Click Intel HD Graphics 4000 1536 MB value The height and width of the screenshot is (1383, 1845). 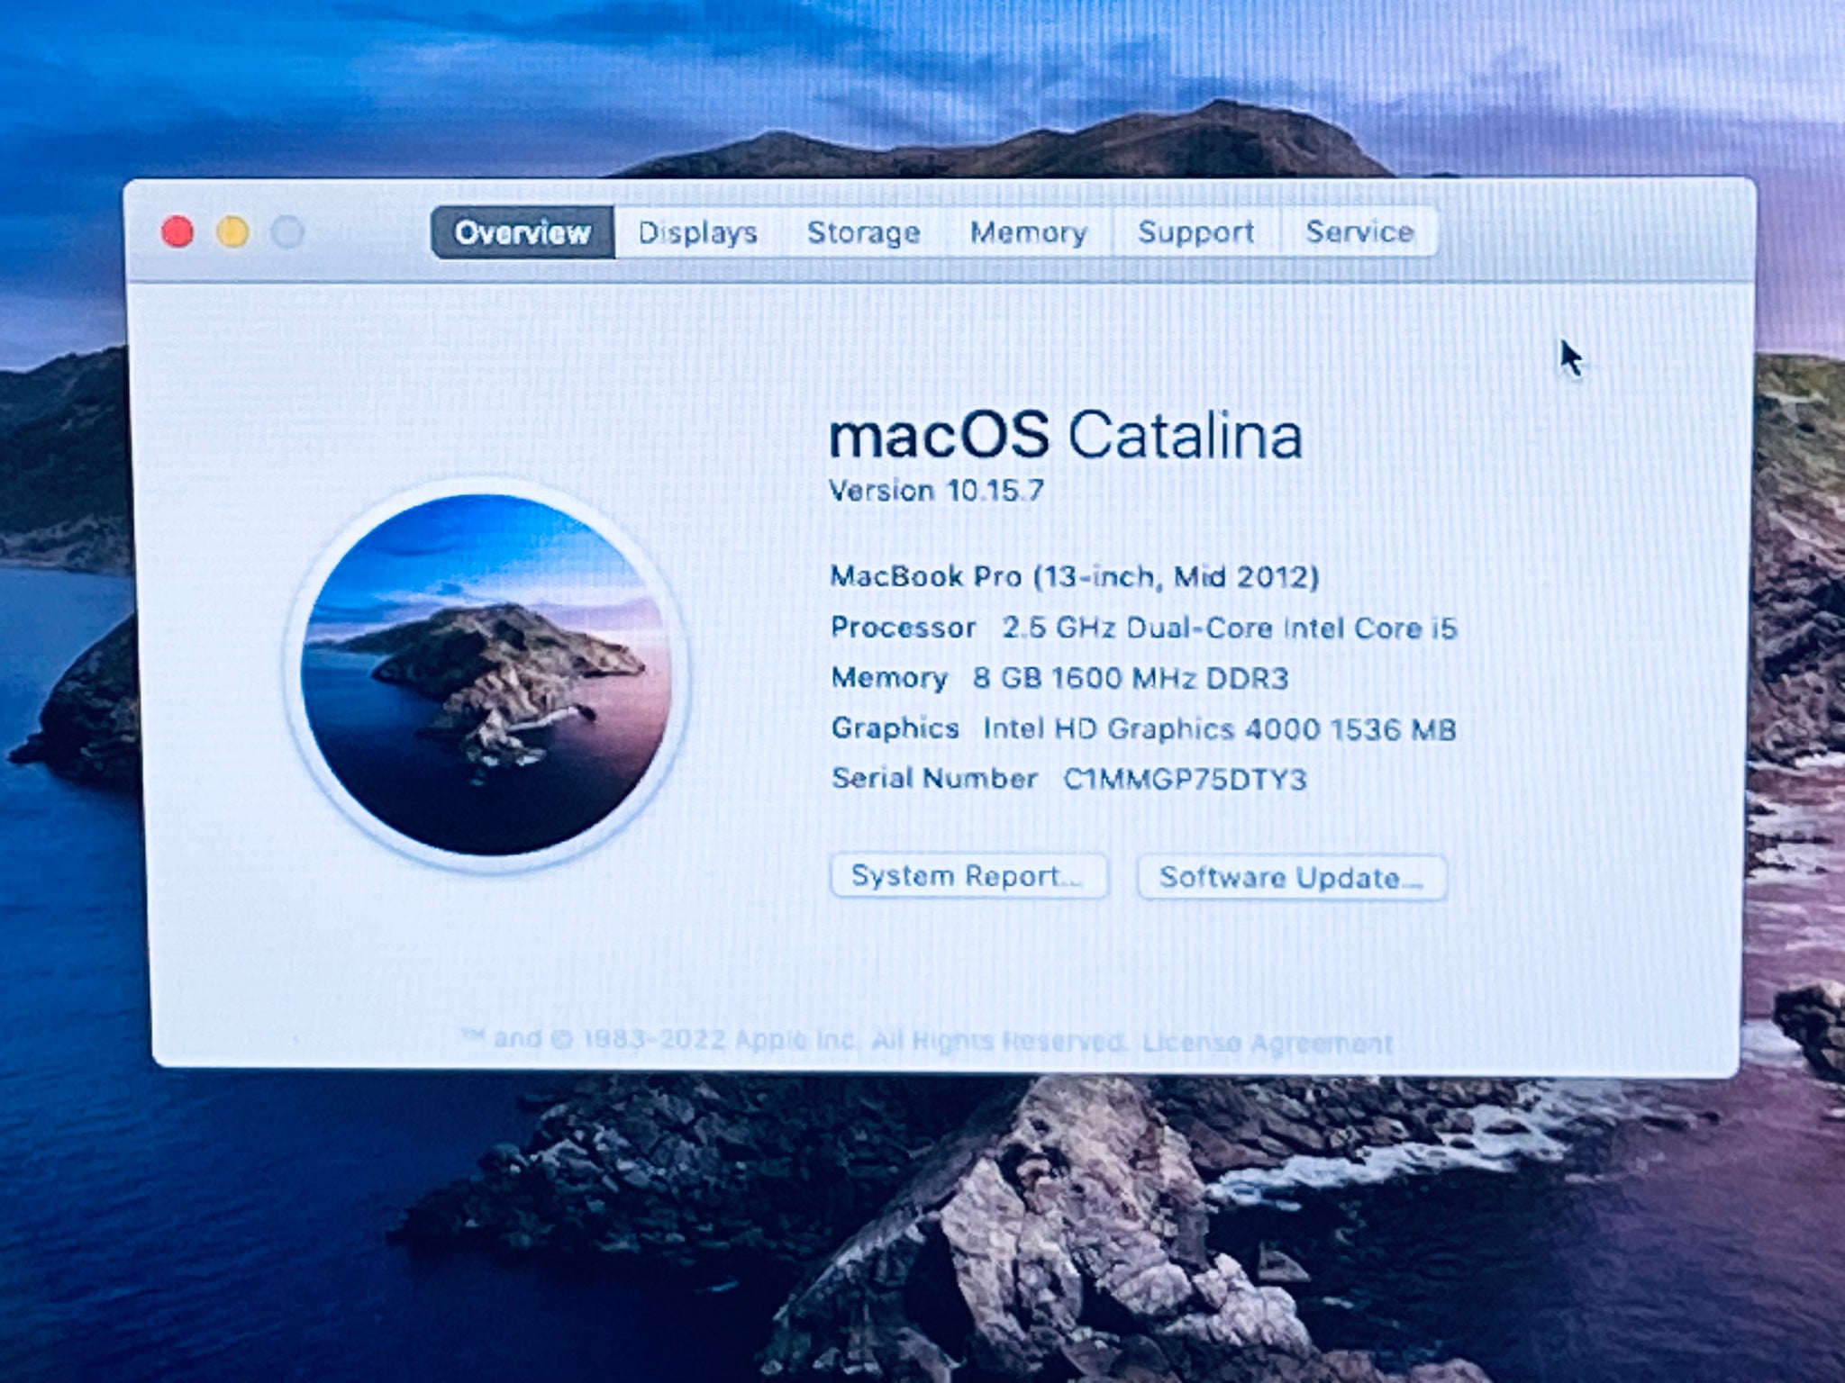click(x=1220, y=728)
